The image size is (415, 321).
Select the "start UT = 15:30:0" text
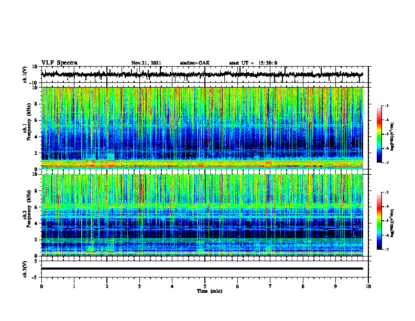253,63
